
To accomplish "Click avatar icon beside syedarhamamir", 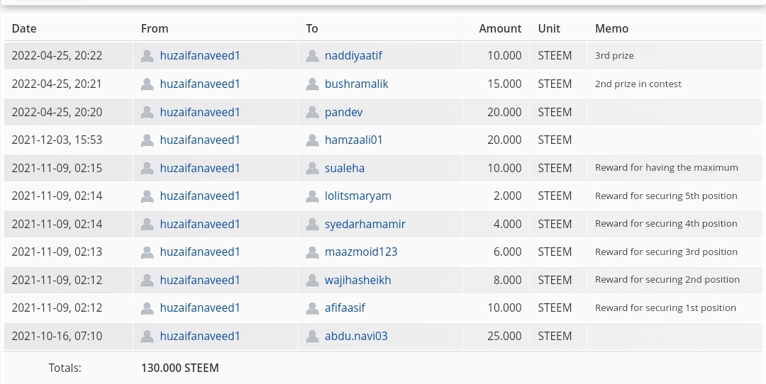I will 312,225.
